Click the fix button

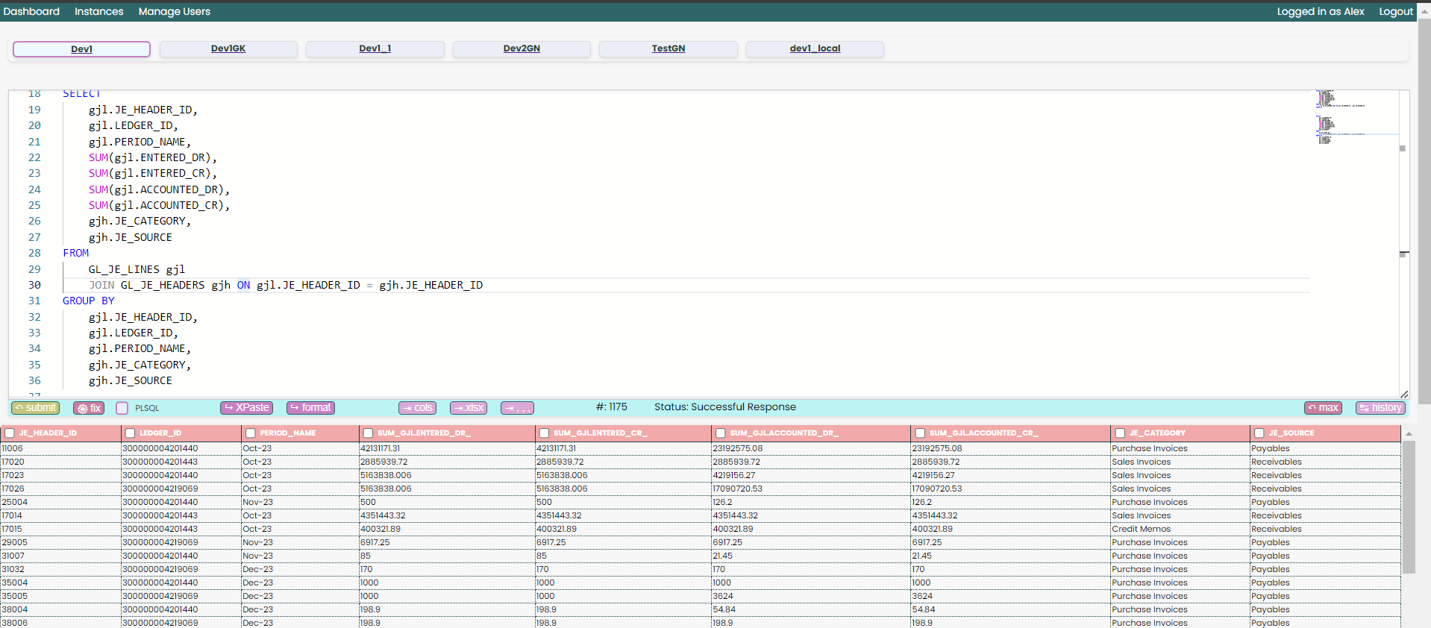(89, 408)
